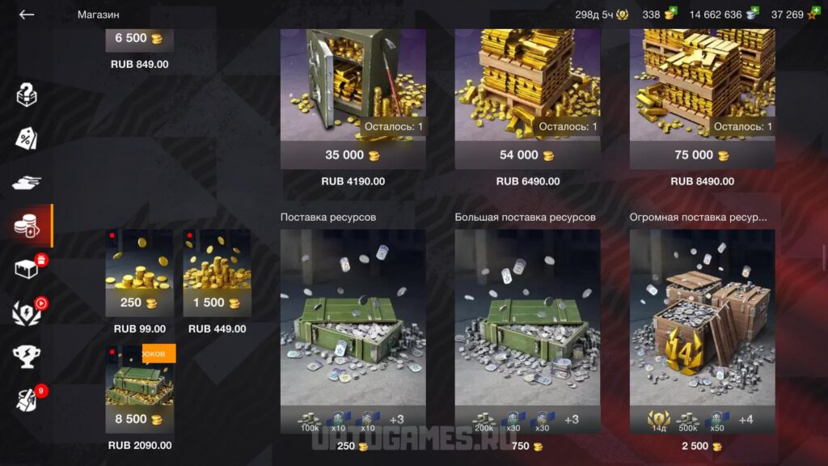The width and height of the screenshot is (828, 466).
Task: Open the gift container sidebar icon
Action: (27, 269)
